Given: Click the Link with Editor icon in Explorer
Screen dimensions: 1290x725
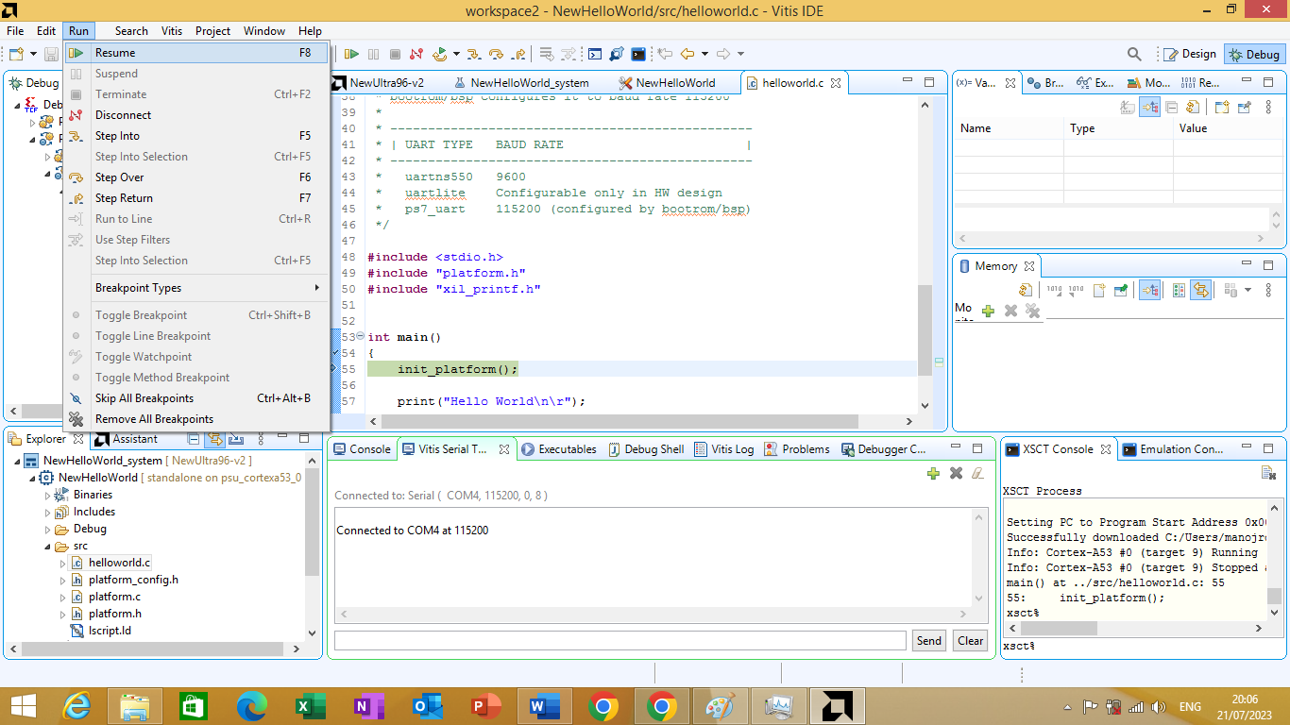Looking at the screenshot, I should point(214,439).
